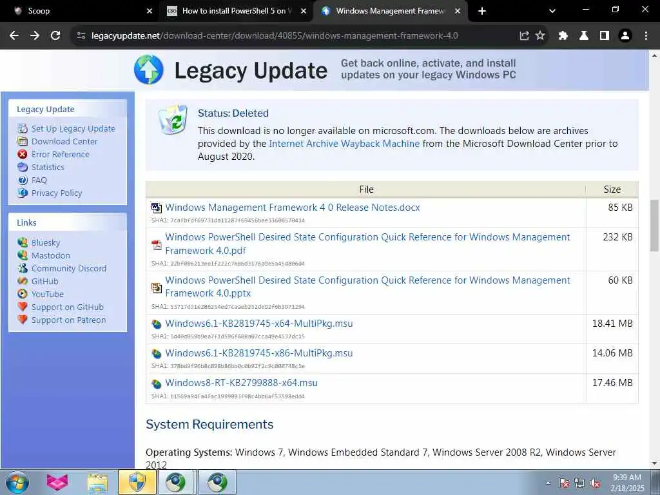Download Windows6.1-KB2819745-x64-MultiPkg.msu
660x495 pixels.
(x=259, y=324)
